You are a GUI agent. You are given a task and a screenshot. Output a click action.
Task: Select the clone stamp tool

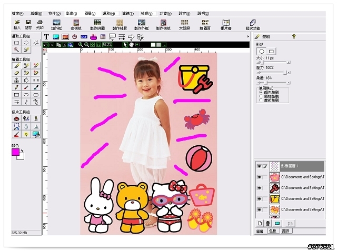[x=16, y=81]
